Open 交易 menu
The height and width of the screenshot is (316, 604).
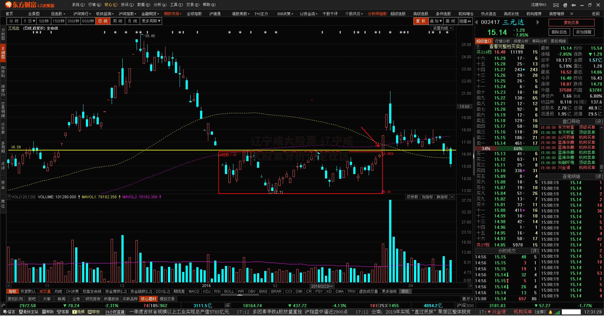coord(193,5)
